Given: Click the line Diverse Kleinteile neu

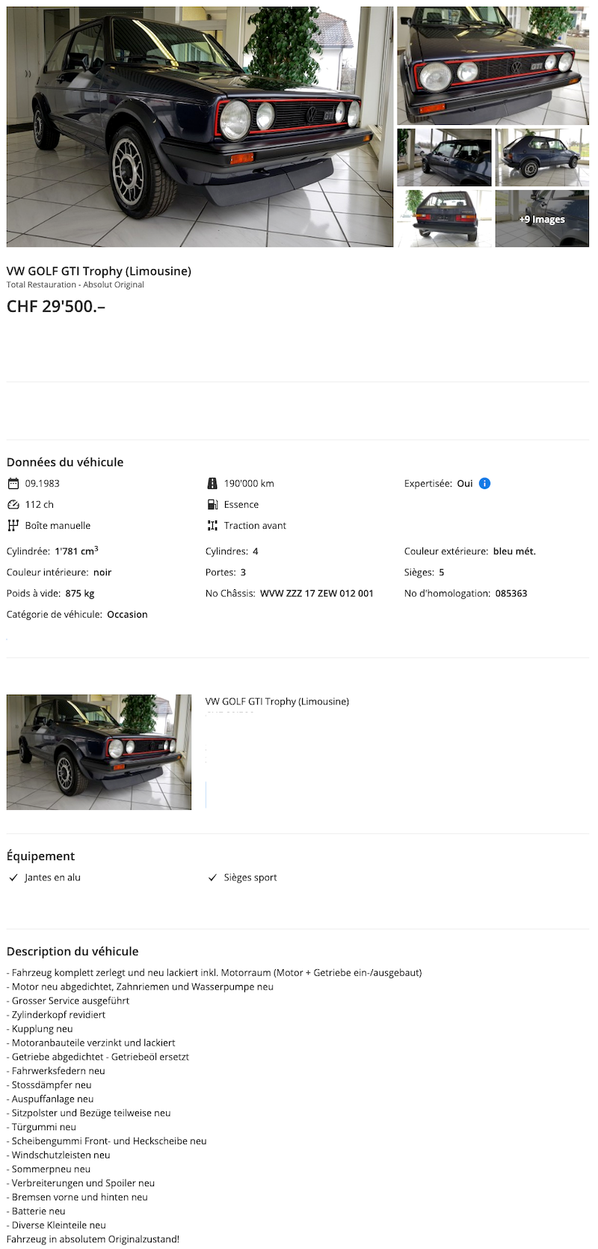Looking at the screenshot, I should click(57, 1225).
